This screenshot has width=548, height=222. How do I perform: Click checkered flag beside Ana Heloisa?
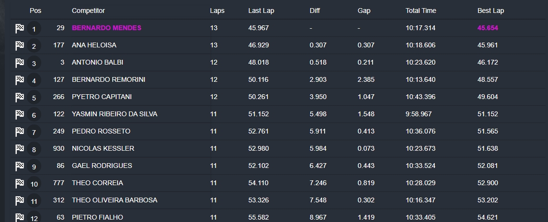[x=20, y=45]
